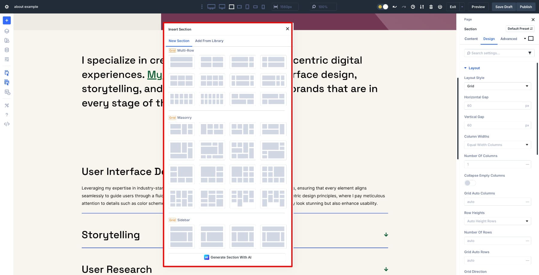Click the help question mark icon

pyautogui.click(x=7, y=115)
